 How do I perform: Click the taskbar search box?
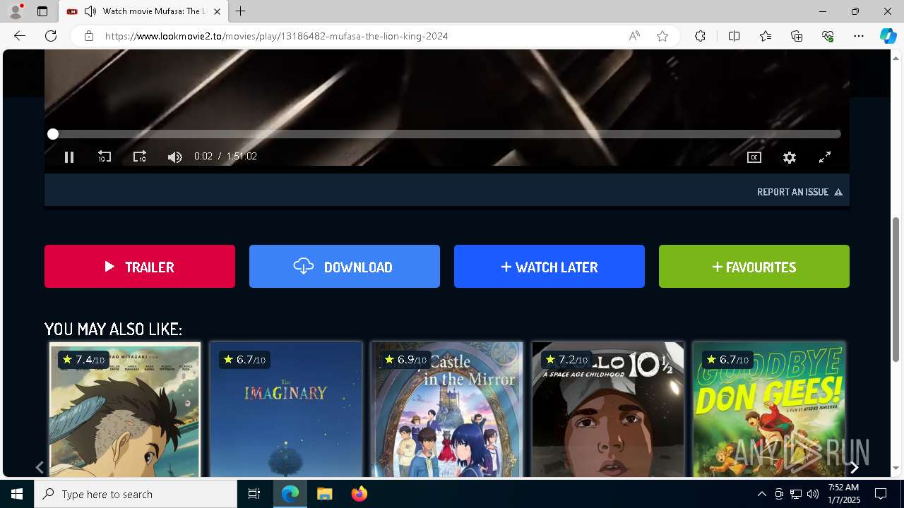point(136,494)
